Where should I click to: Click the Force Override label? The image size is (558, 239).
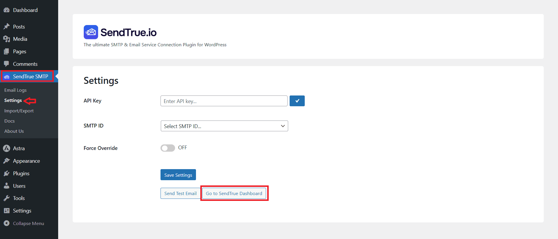coord(101,148)
